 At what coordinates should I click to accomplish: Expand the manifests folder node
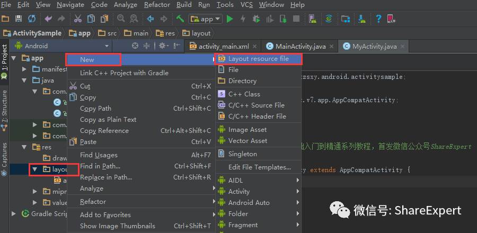tap(24, 69)
